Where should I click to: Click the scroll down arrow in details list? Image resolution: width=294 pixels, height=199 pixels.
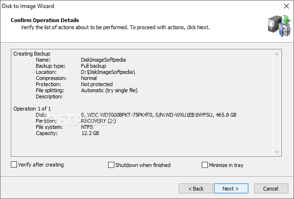click(x=277, y=152)
